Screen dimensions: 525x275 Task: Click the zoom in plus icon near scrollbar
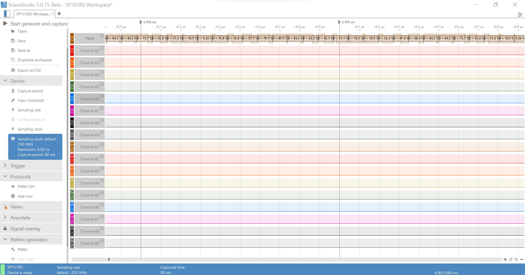(x=505, y=259)
